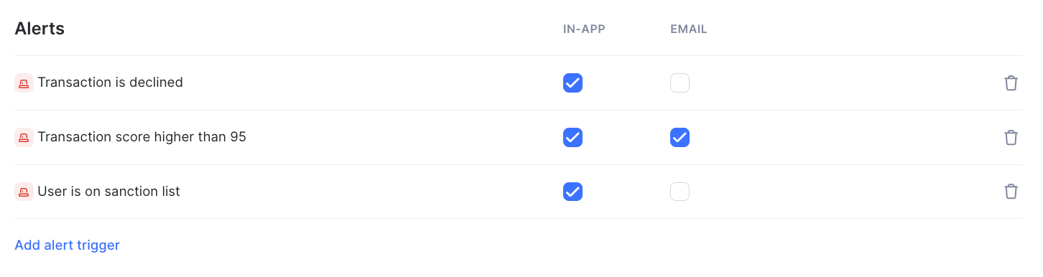Screen dimensions: 1043x277
Task: Add a new alert trigger
Action: click(x=67, y=245)
